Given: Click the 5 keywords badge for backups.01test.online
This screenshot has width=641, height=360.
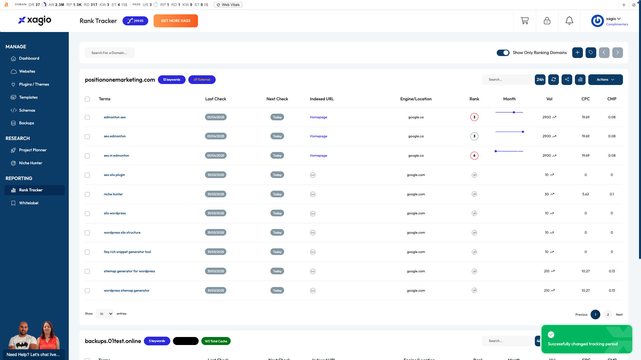Looking at the screenshot, I should point(157,341).
